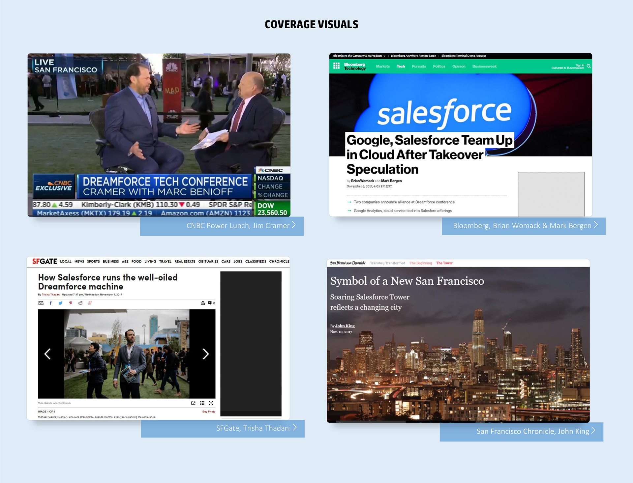
Task: Open the SFGate, Trisha Thadani link
Action: (x=223, y=429)
